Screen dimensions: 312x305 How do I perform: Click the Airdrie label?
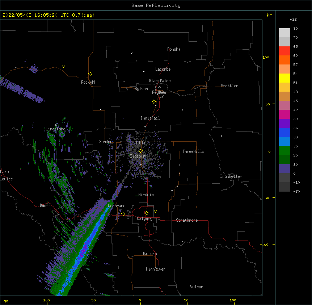[x=146, y=195]
